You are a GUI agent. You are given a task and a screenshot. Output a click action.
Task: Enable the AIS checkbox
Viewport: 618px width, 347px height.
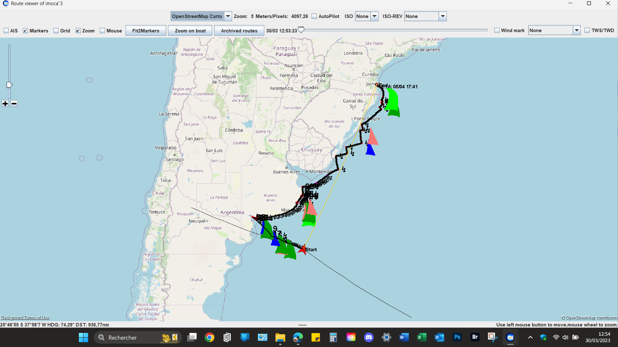pyautogui.click(x=6, y=31)
